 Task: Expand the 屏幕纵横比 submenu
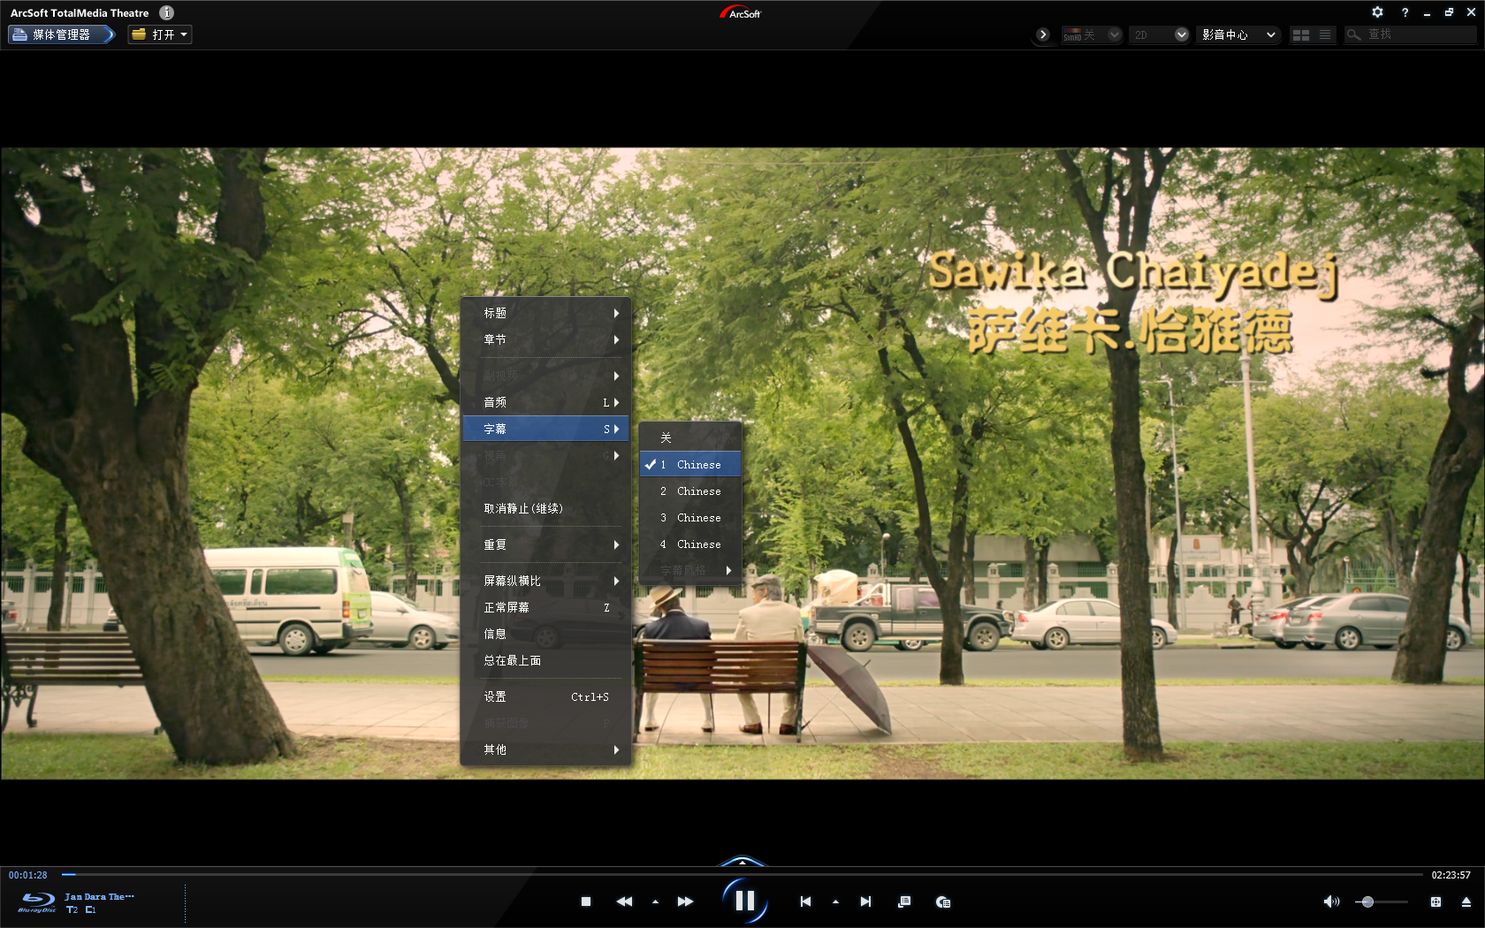(x=545, y=581)
